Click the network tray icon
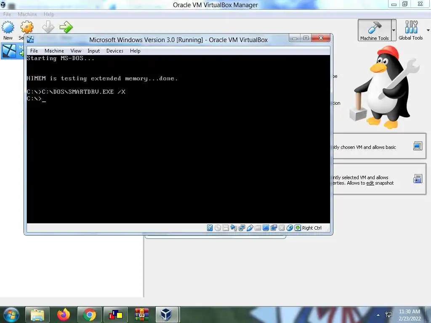431x323 pixels. point(388,315)
